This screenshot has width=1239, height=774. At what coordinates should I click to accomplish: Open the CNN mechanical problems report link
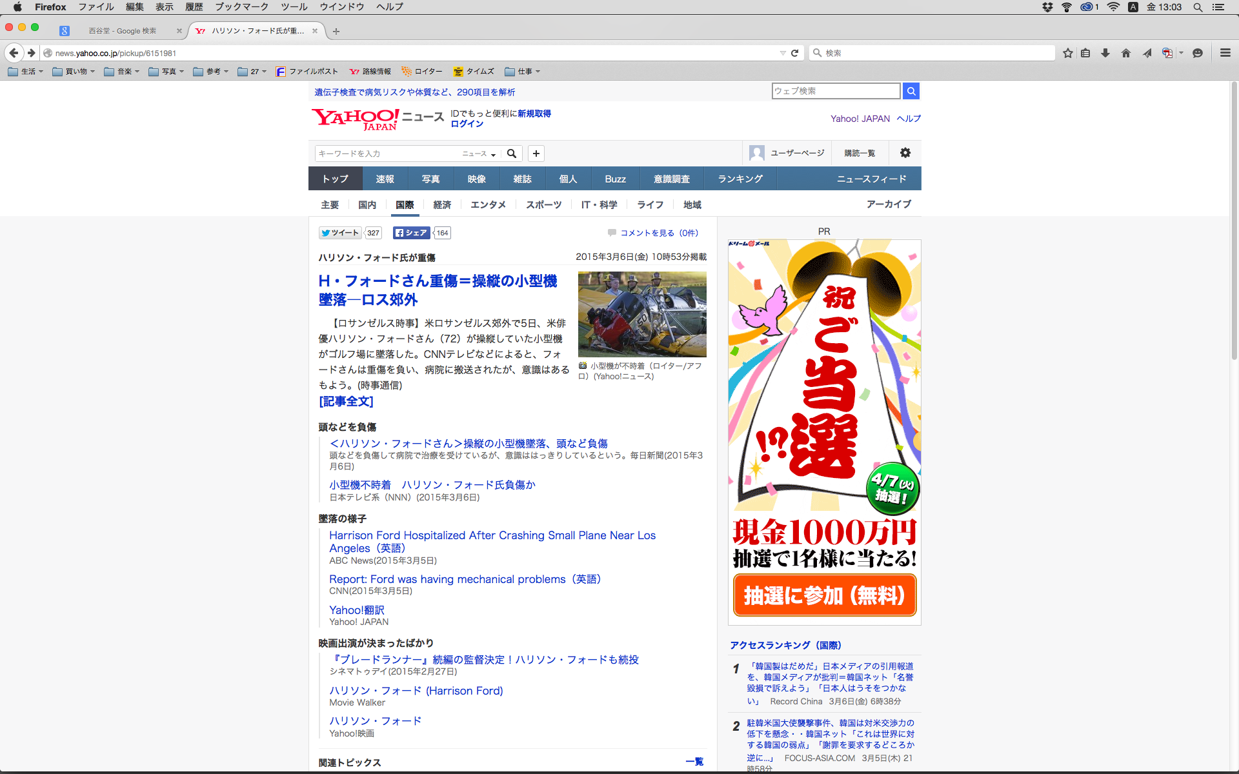click(x=465, y=579)
